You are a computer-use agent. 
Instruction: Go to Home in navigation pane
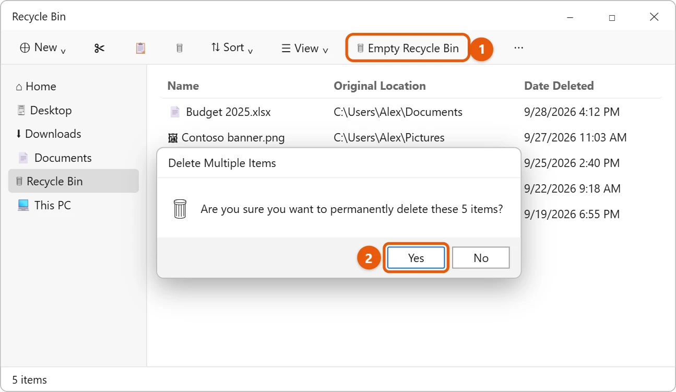pyautogui.click(x=74, y=87)
